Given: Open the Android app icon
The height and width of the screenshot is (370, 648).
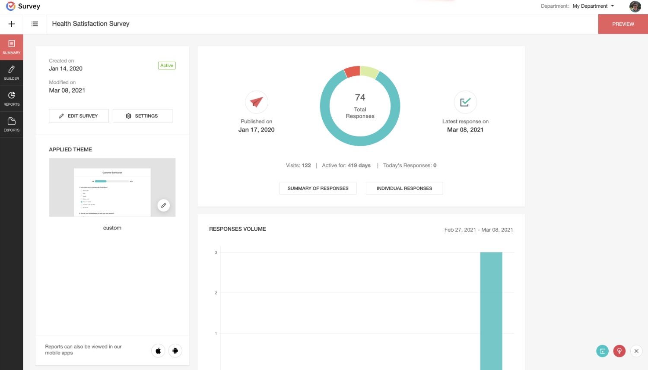Looking at the screenshot, I should tap(175, 351).
